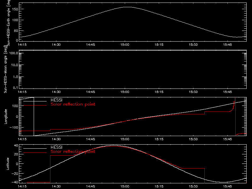Click 15:30 time label under Latitude plot
252x189 pixels.
click(193, 186)
